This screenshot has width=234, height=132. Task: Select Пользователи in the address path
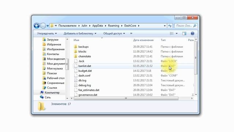(67, 26)
